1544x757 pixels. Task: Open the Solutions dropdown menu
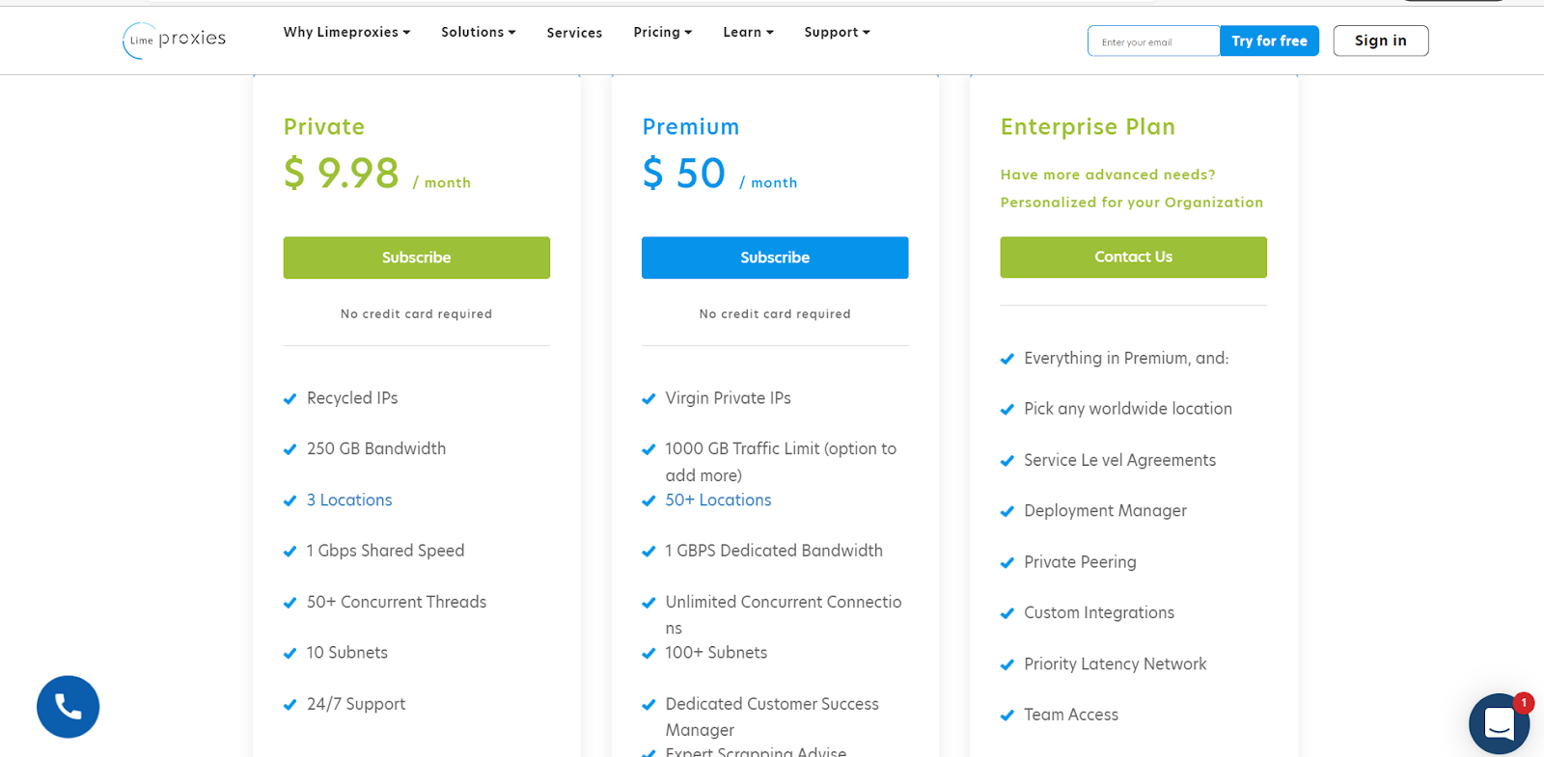pyautogui.click(x=478, y=32)
